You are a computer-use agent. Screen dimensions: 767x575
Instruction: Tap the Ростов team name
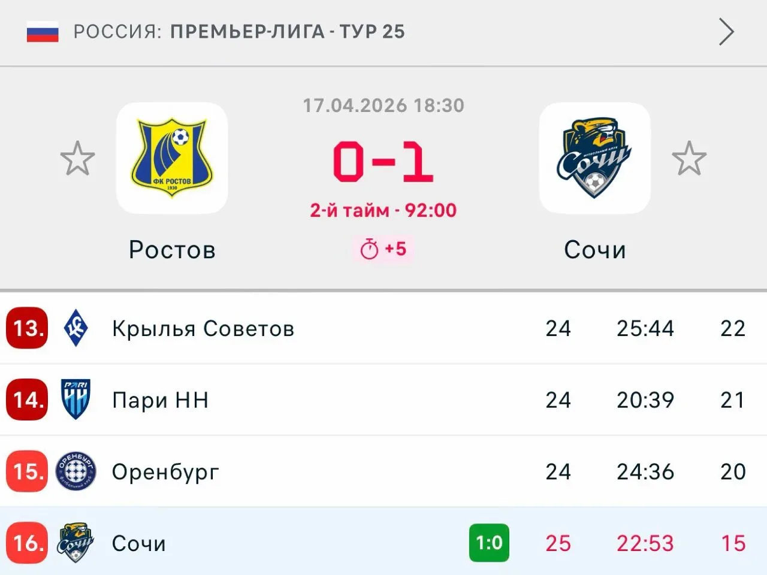tap(172, 250)
